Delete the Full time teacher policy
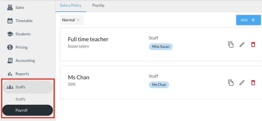 point(253,44)
